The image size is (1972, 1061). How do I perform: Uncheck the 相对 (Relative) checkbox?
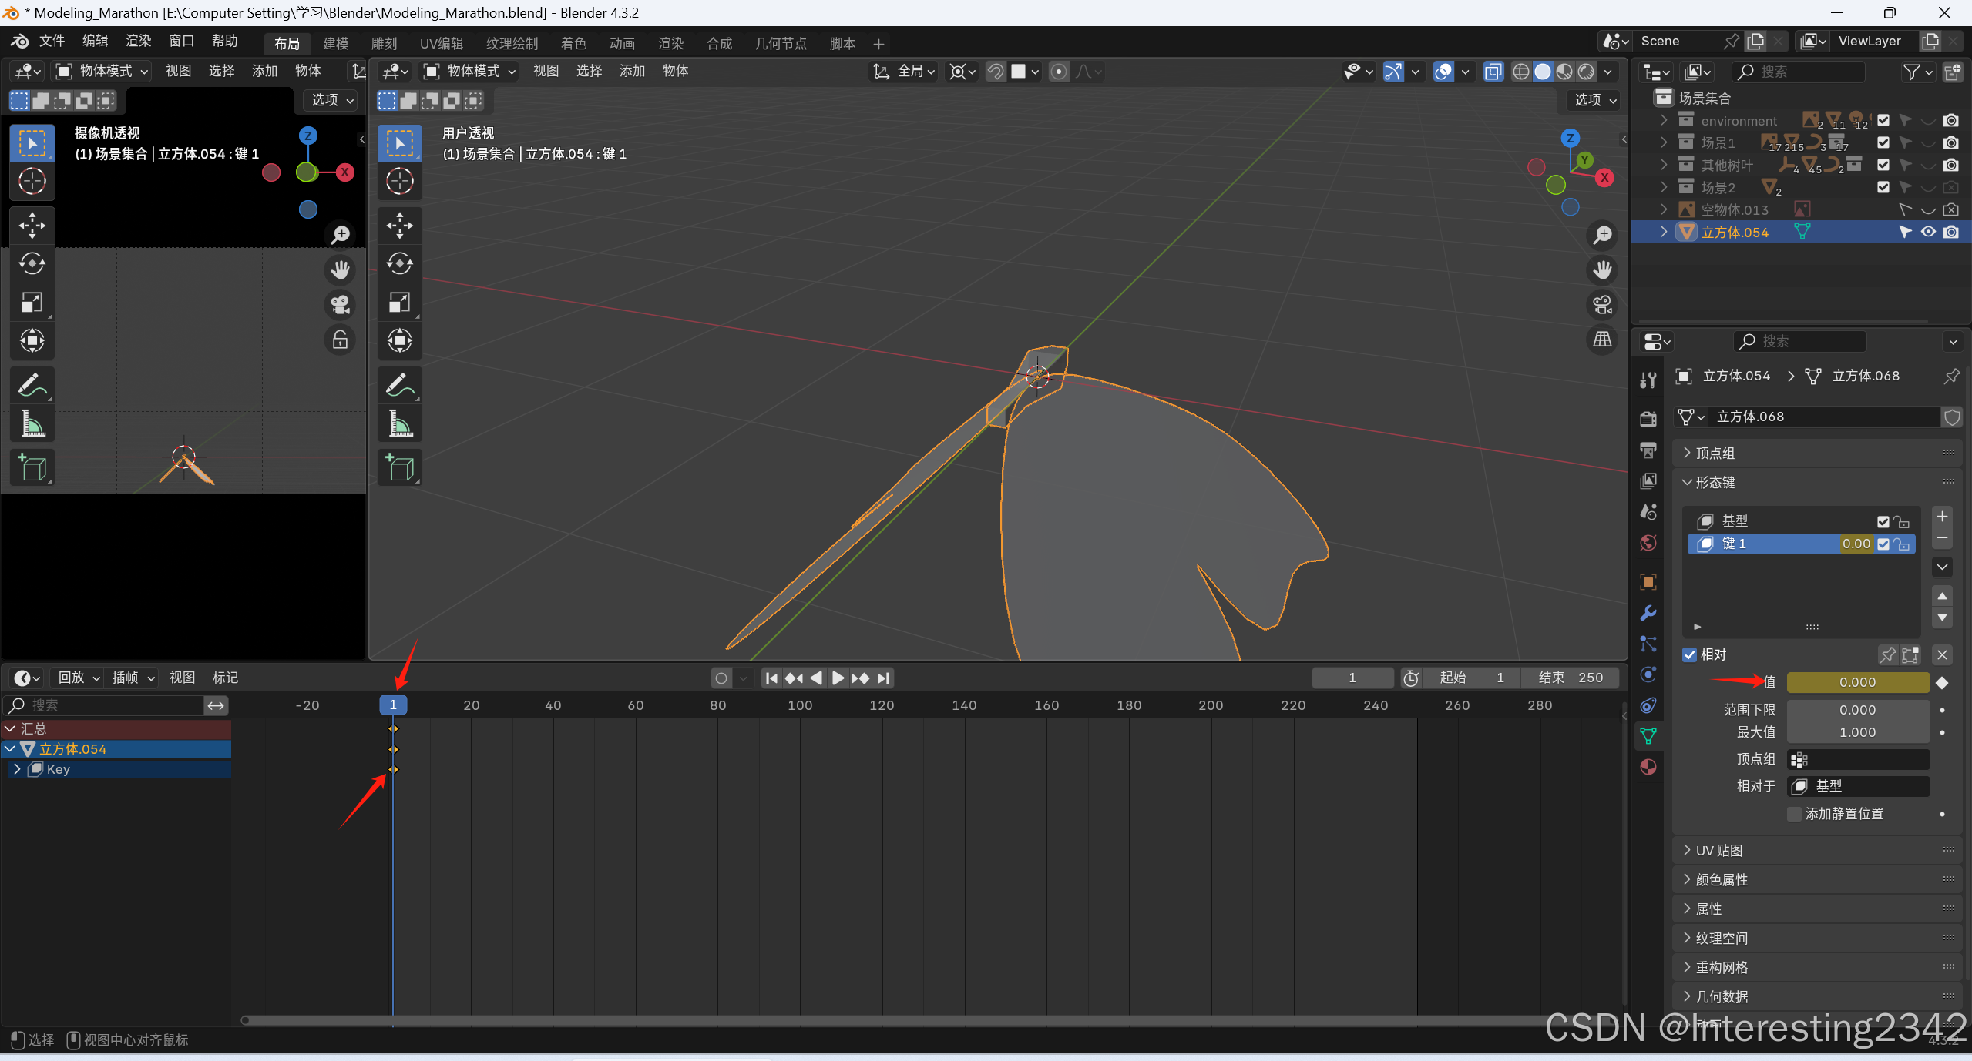point(1690,654)
